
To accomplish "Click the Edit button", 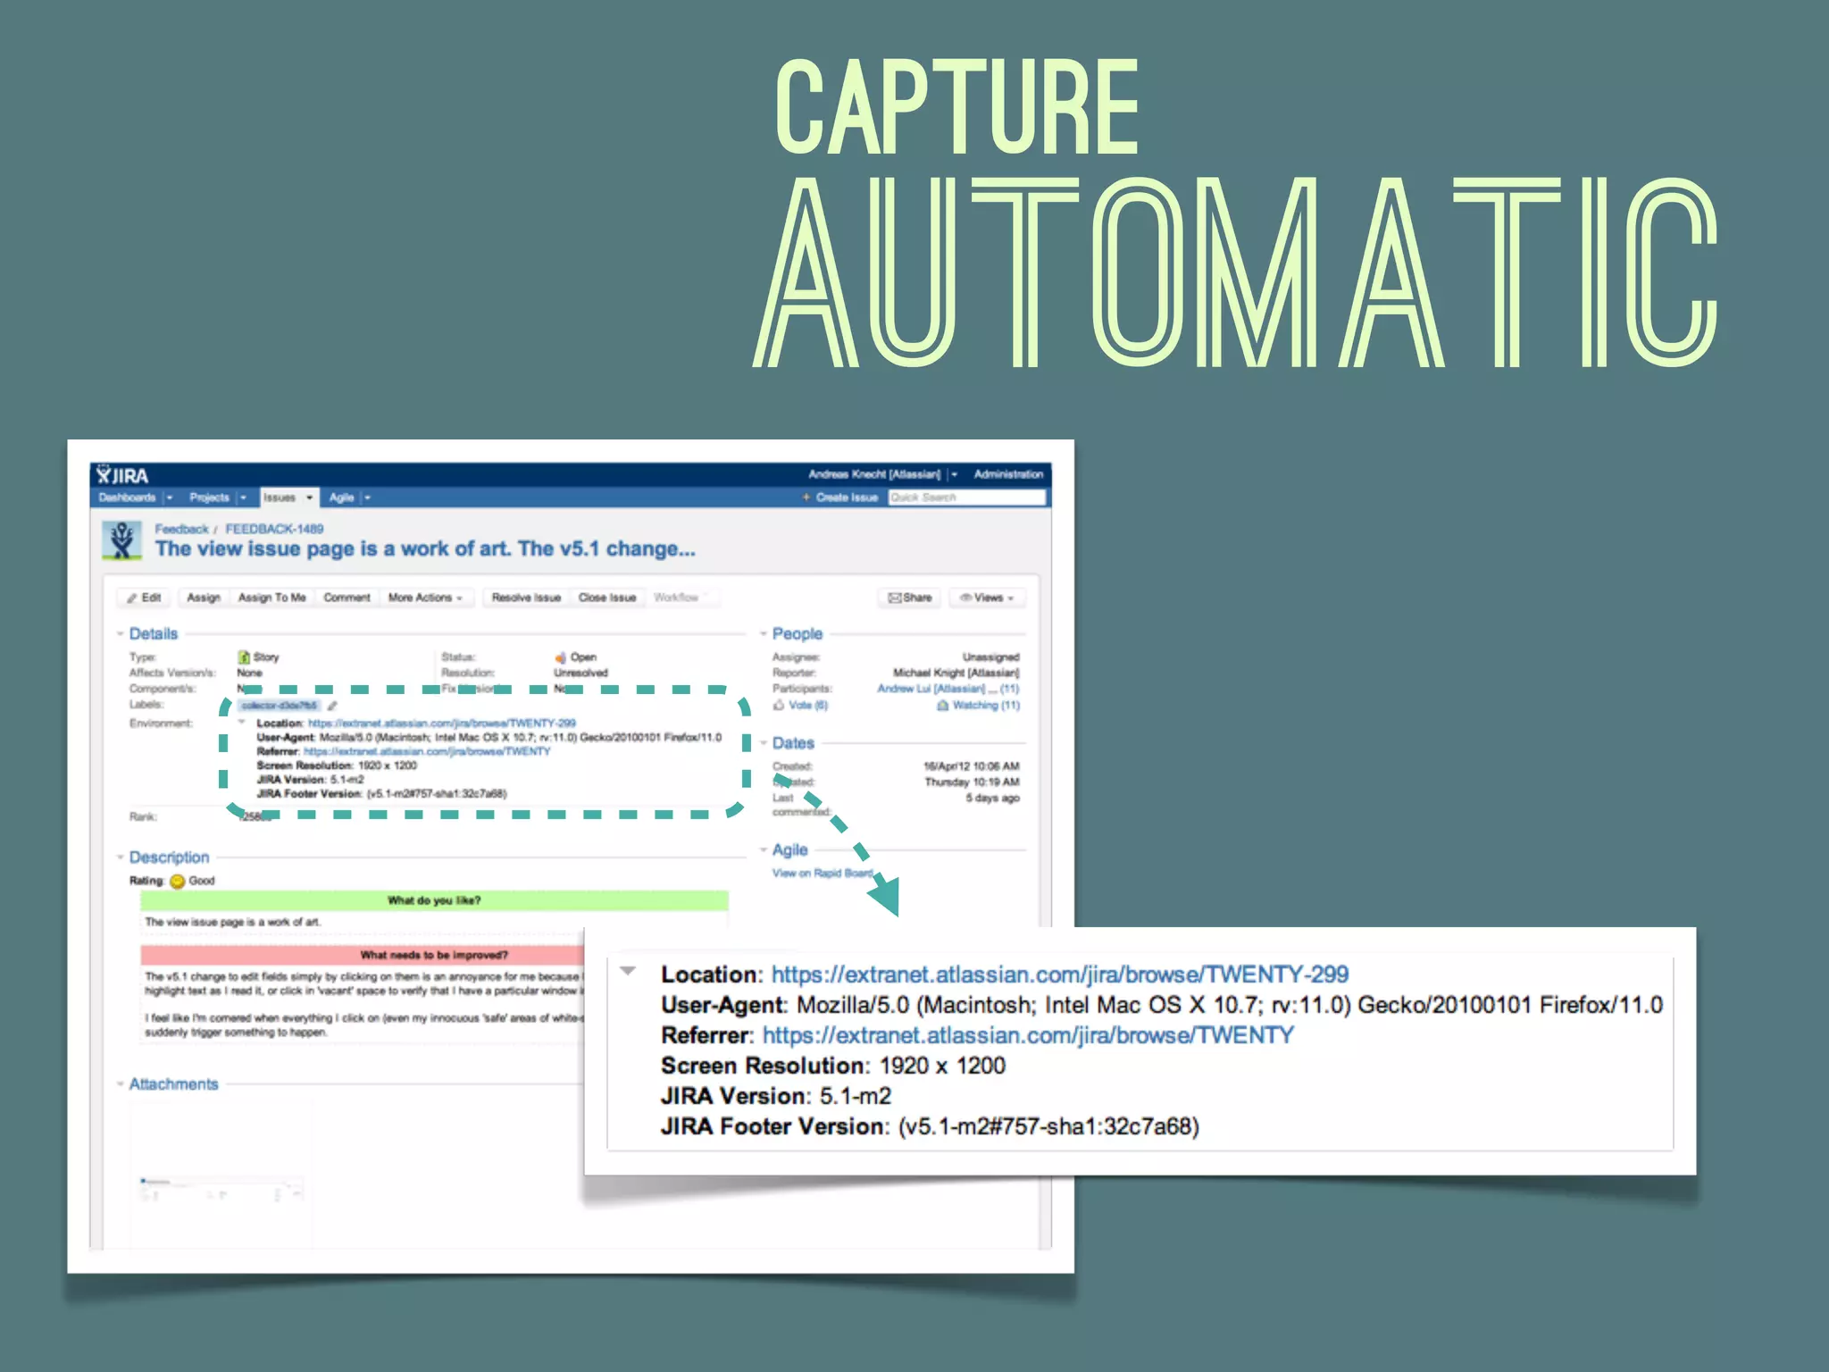I will coord(144,598).
